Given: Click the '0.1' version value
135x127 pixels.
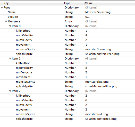Looking at the screenshot, I should click(x=87, y=17).
